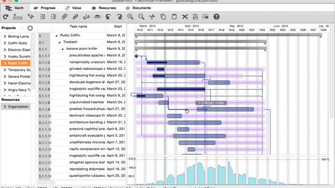Click the Link tasks chain icon
Image resolution: width=335 pixels, height=188 pixels.
click(x=75, y=17)
